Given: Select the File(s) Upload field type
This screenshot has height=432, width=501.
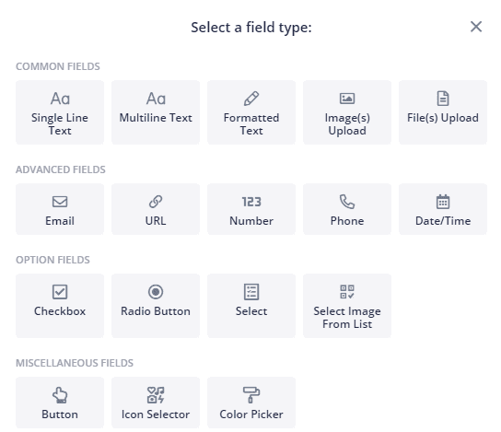Looking at the screenshot, I should click(x=443, y=112).
